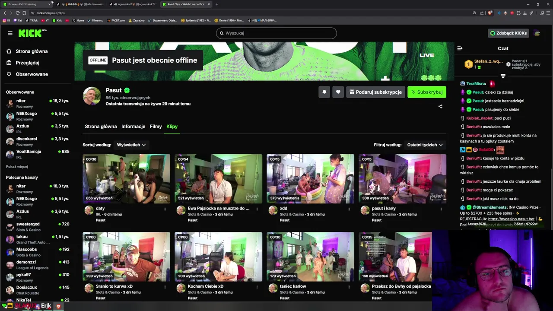Play the 'daty' clip thumbnail

pyautogui.click(x=126, y=179)
